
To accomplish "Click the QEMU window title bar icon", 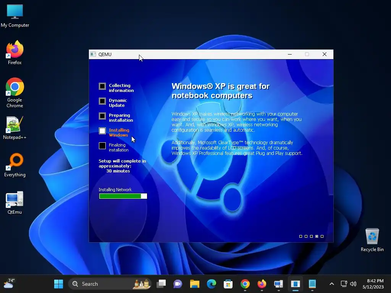I will (93, 54).
